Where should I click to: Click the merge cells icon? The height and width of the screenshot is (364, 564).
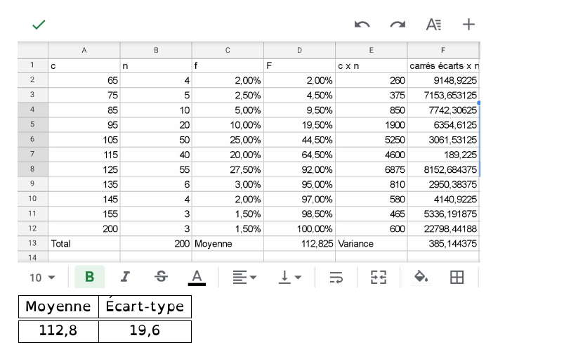click(x=379, y=278)
